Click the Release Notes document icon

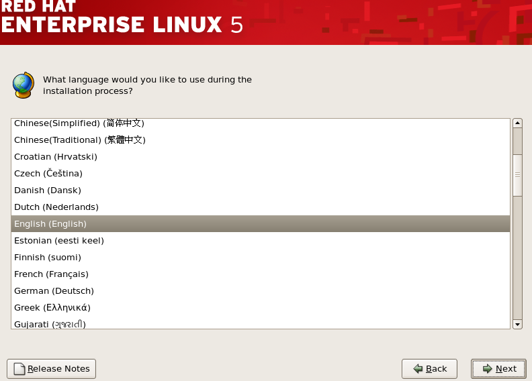click(x=19, y=369)
